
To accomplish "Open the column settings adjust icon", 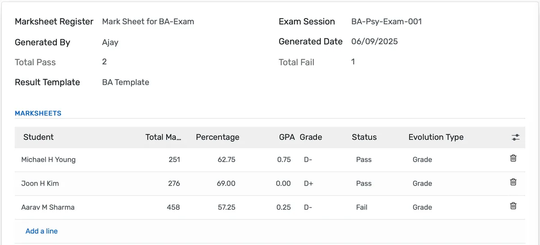I will pyautogui.click(x=516, y=137).
